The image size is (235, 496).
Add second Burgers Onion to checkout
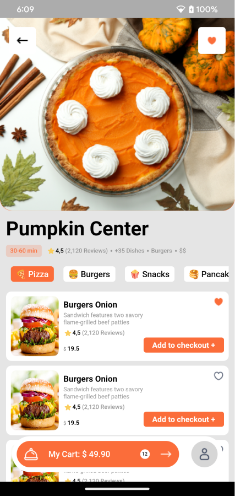(x=184, y=419)
